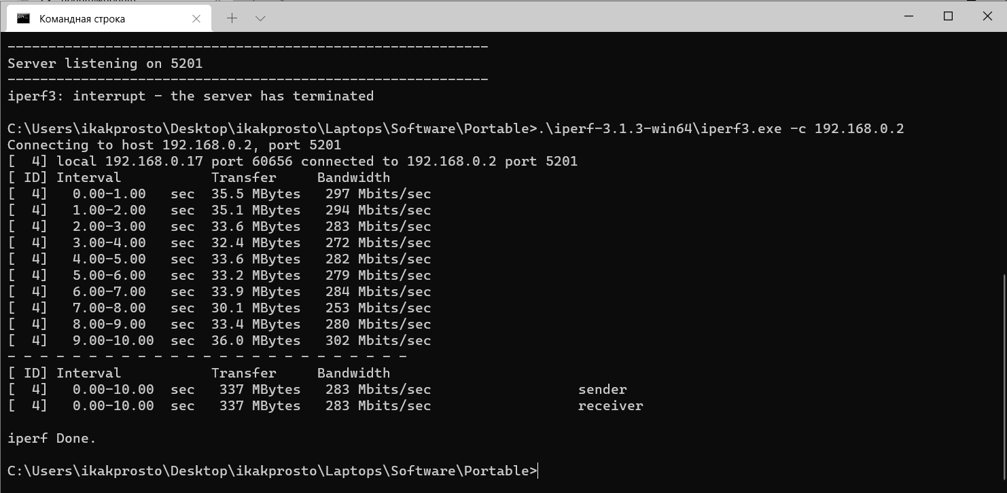Close the Командная строка tab

[x=196, y=19]
